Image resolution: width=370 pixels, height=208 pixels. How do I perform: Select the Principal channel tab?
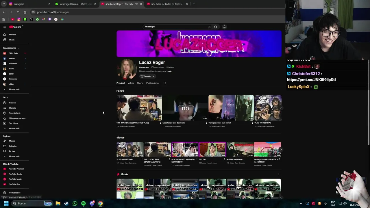click(x=121, y=83)
